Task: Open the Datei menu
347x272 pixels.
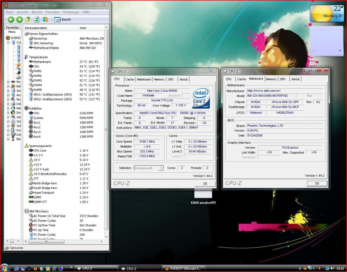Action: pyautogui.click(x=9, y=12)
